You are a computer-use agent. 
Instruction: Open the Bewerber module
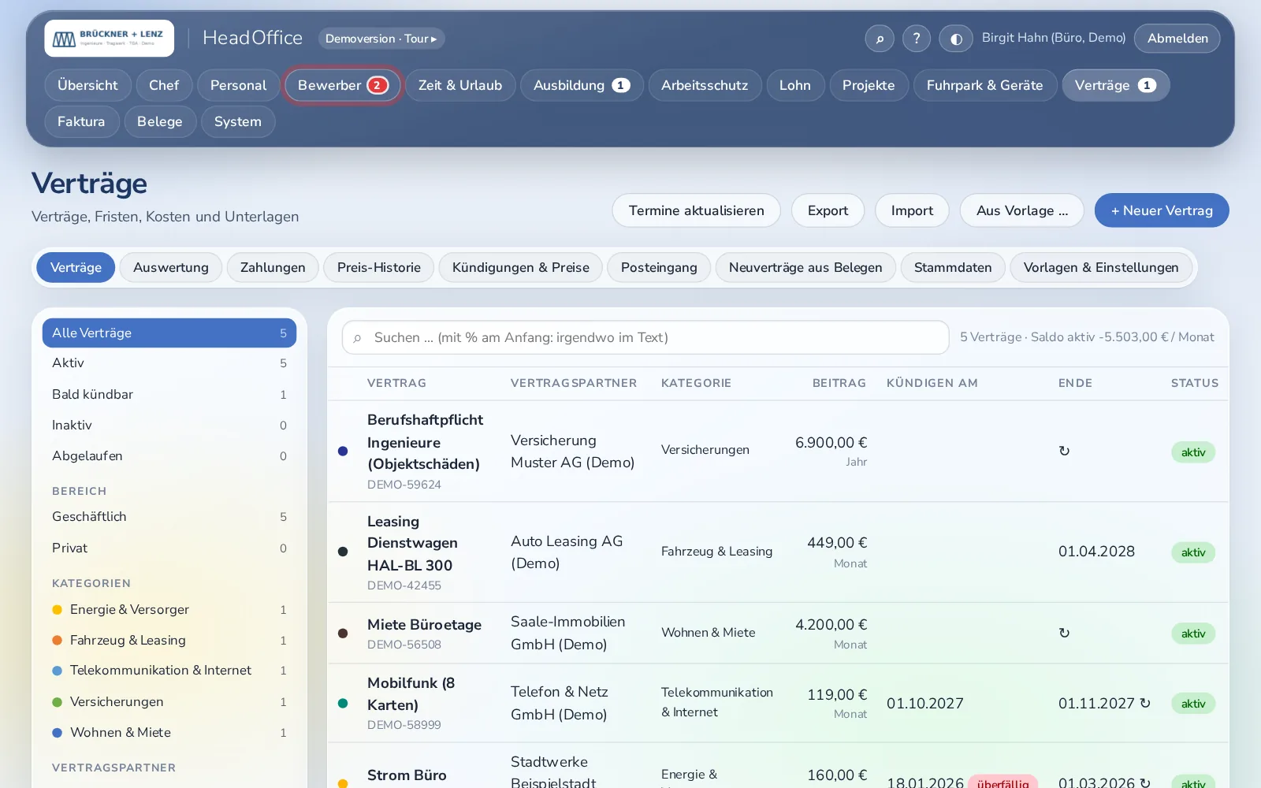pyautogui.click(x=343, y=85)
